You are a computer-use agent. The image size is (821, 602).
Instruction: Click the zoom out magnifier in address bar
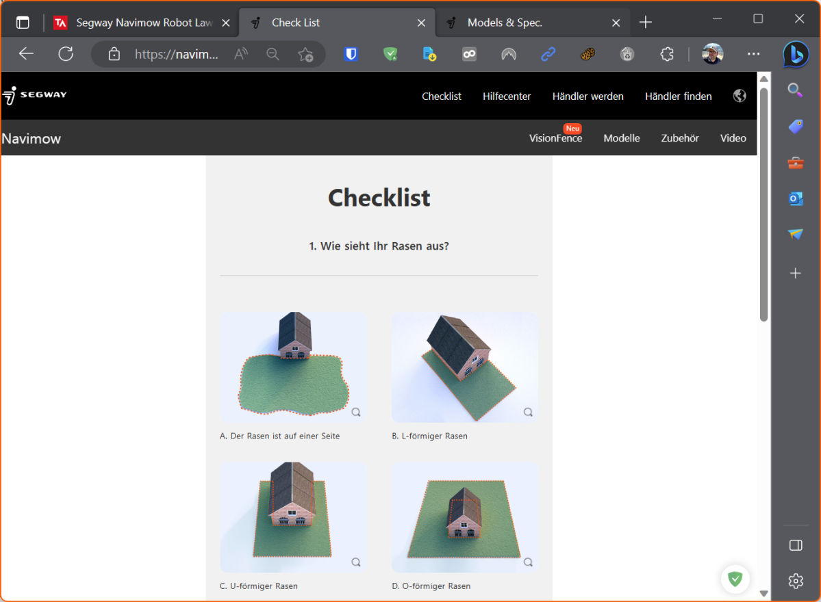[273, 54]
